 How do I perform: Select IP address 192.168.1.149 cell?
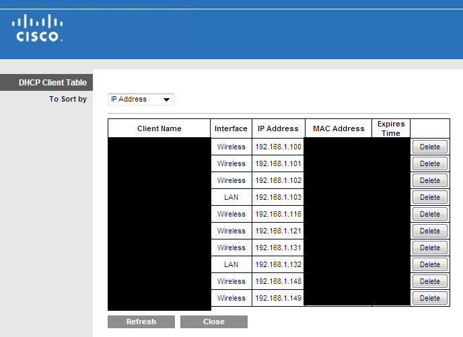click(x=278, y=298)
